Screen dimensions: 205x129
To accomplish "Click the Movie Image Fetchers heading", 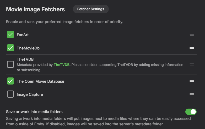I will (x=35, y=9).
